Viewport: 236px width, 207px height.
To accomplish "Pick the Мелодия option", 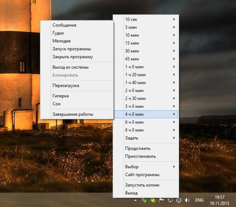I will tap(77, 41).
